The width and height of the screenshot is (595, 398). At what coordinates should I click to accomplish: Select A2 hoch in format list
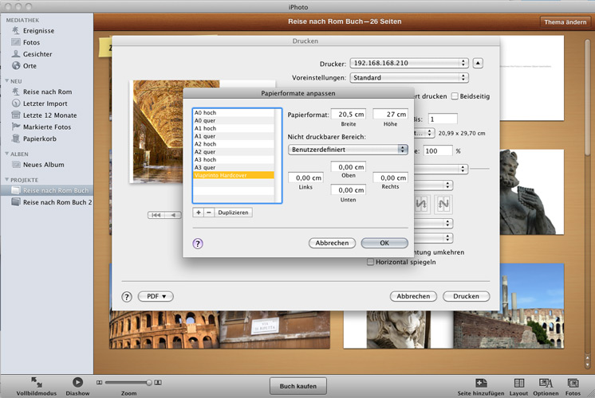205,144
